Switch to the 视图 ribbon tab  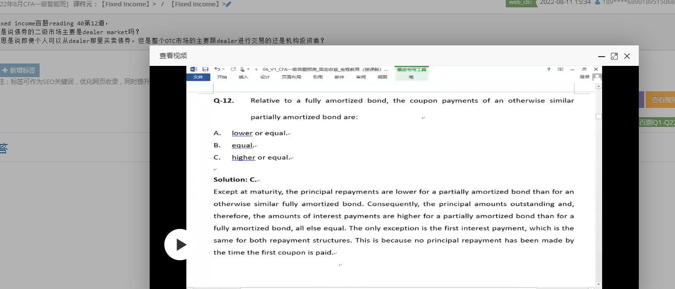click(382, 77)
